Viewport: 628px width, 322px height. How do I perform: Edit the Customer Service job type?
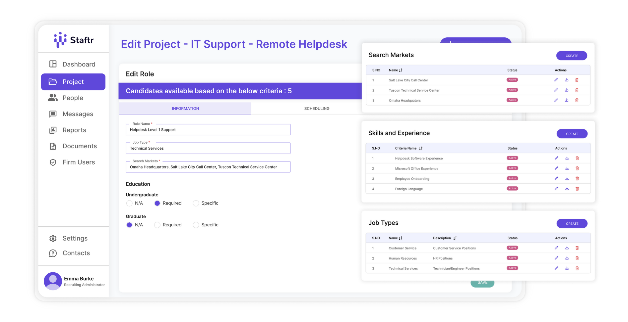point(556,248)
